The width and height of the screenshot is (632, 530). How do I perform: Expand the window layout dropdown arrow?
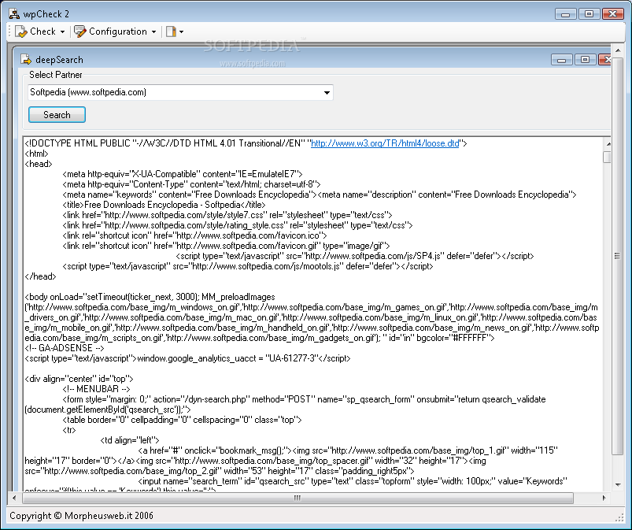pyautogui.click(x=181, y=32)
